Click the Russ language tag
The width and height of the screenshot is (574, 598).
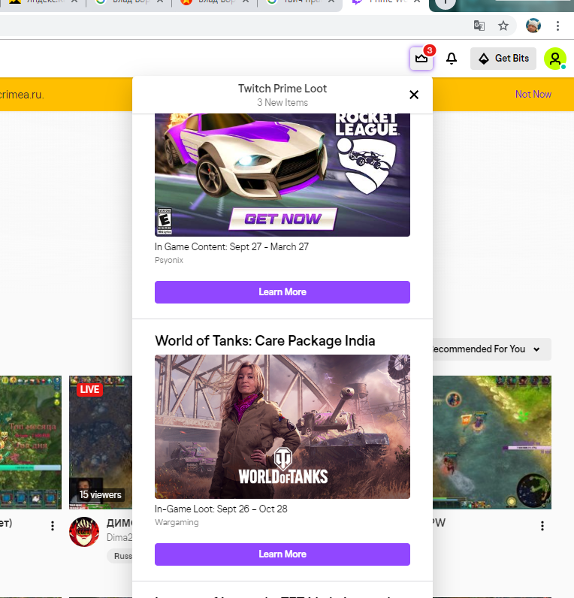point(120,556)
